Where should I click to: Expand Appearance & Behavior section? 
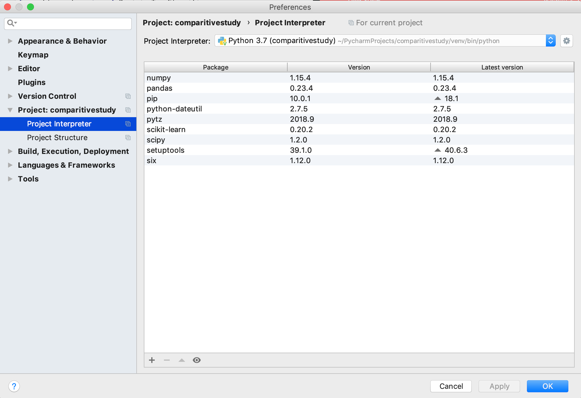pyautogui.click(x=10, y=41)
